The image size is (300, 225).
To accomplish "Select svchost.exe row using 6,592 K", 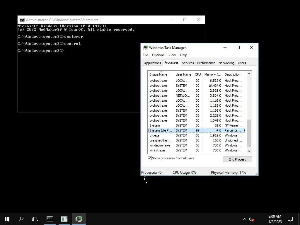I will click(197, 81).
